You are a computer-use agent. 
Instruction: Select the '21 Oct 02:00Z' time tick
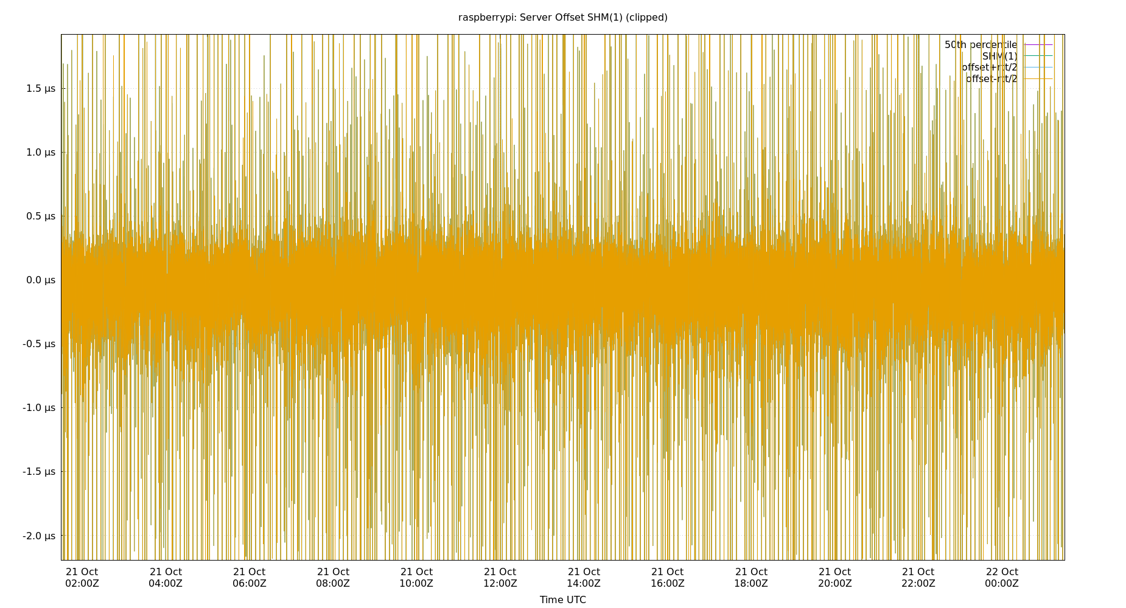pyautogui.click(x=82, y=578)
